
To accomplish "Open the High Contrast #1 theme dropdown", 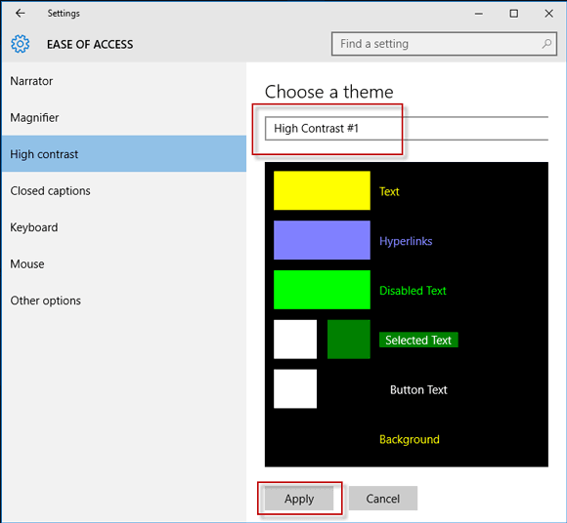I will [x=407, y=128].
